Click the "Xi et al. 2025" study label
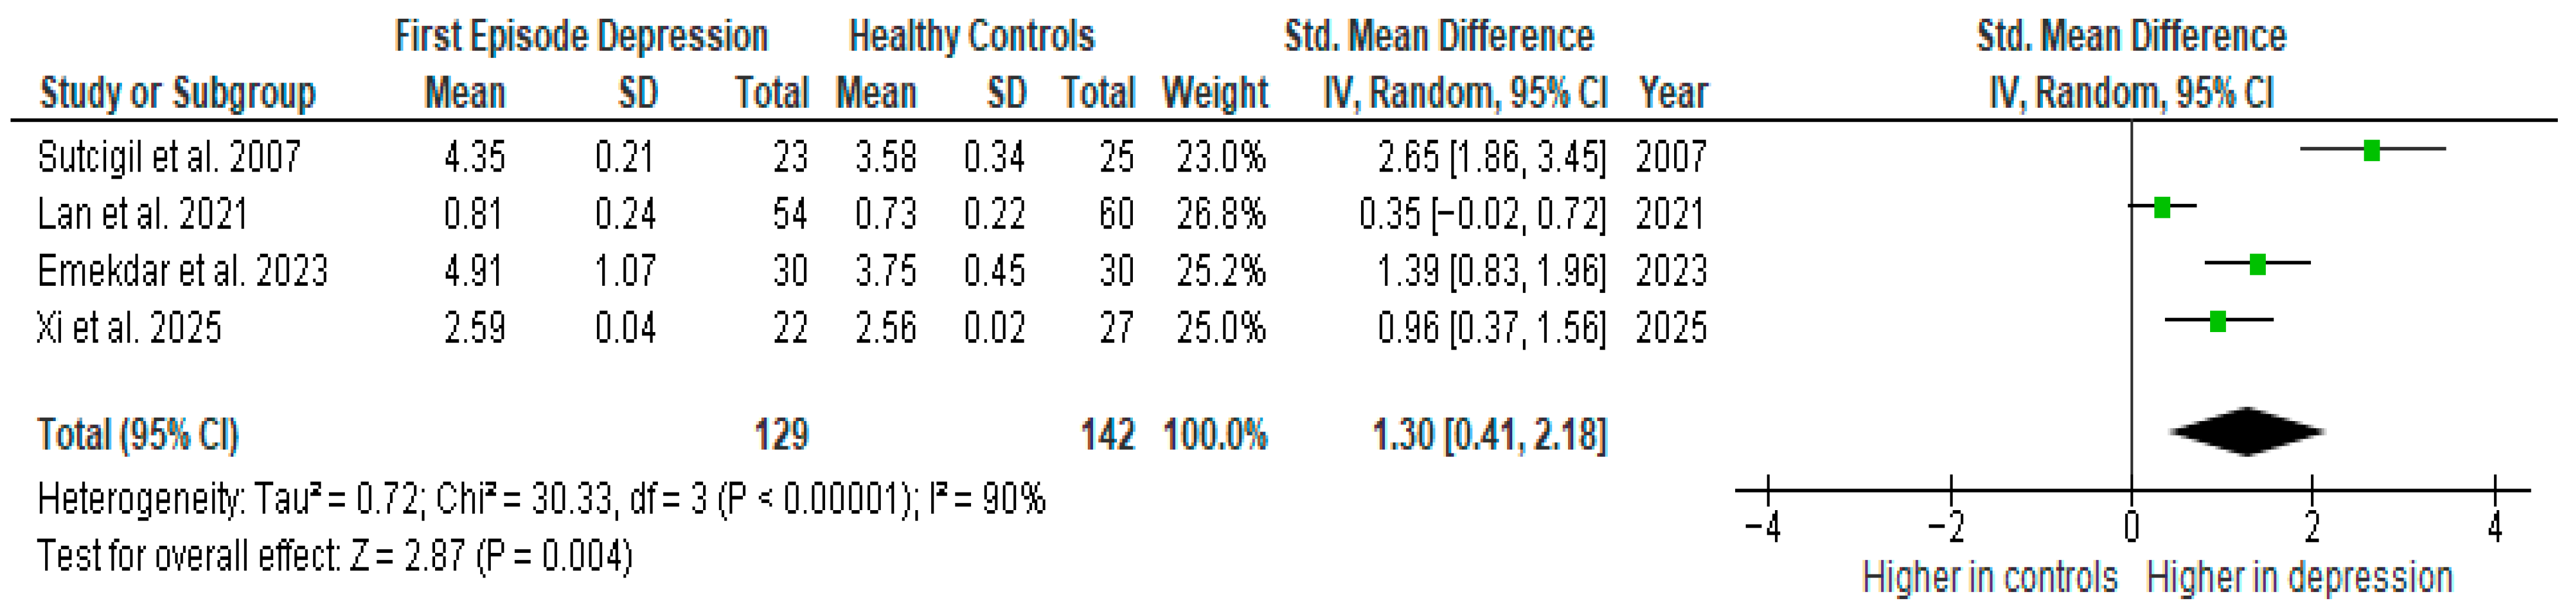2576x612 pixels. tap(129, 327)
